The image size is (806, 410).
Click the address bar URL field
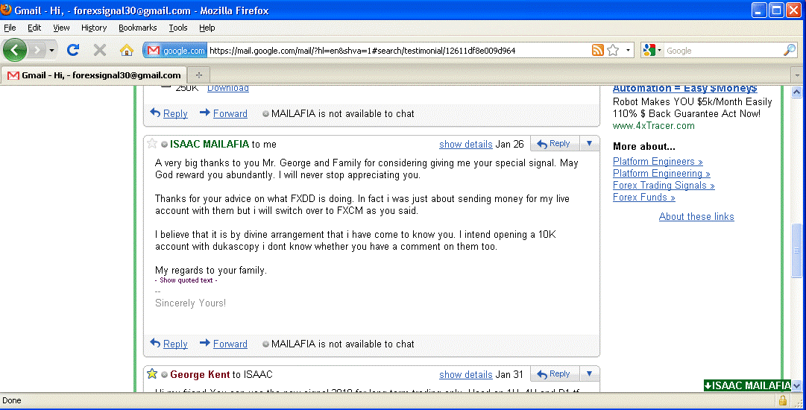398,51
